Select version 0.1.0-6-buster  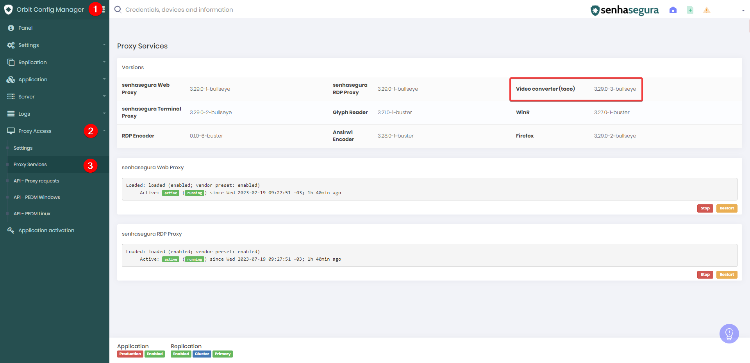click(x=207, y=136)
